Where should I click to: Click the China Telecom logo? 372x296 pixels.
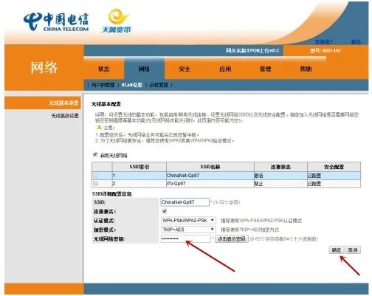pos(56,21)
